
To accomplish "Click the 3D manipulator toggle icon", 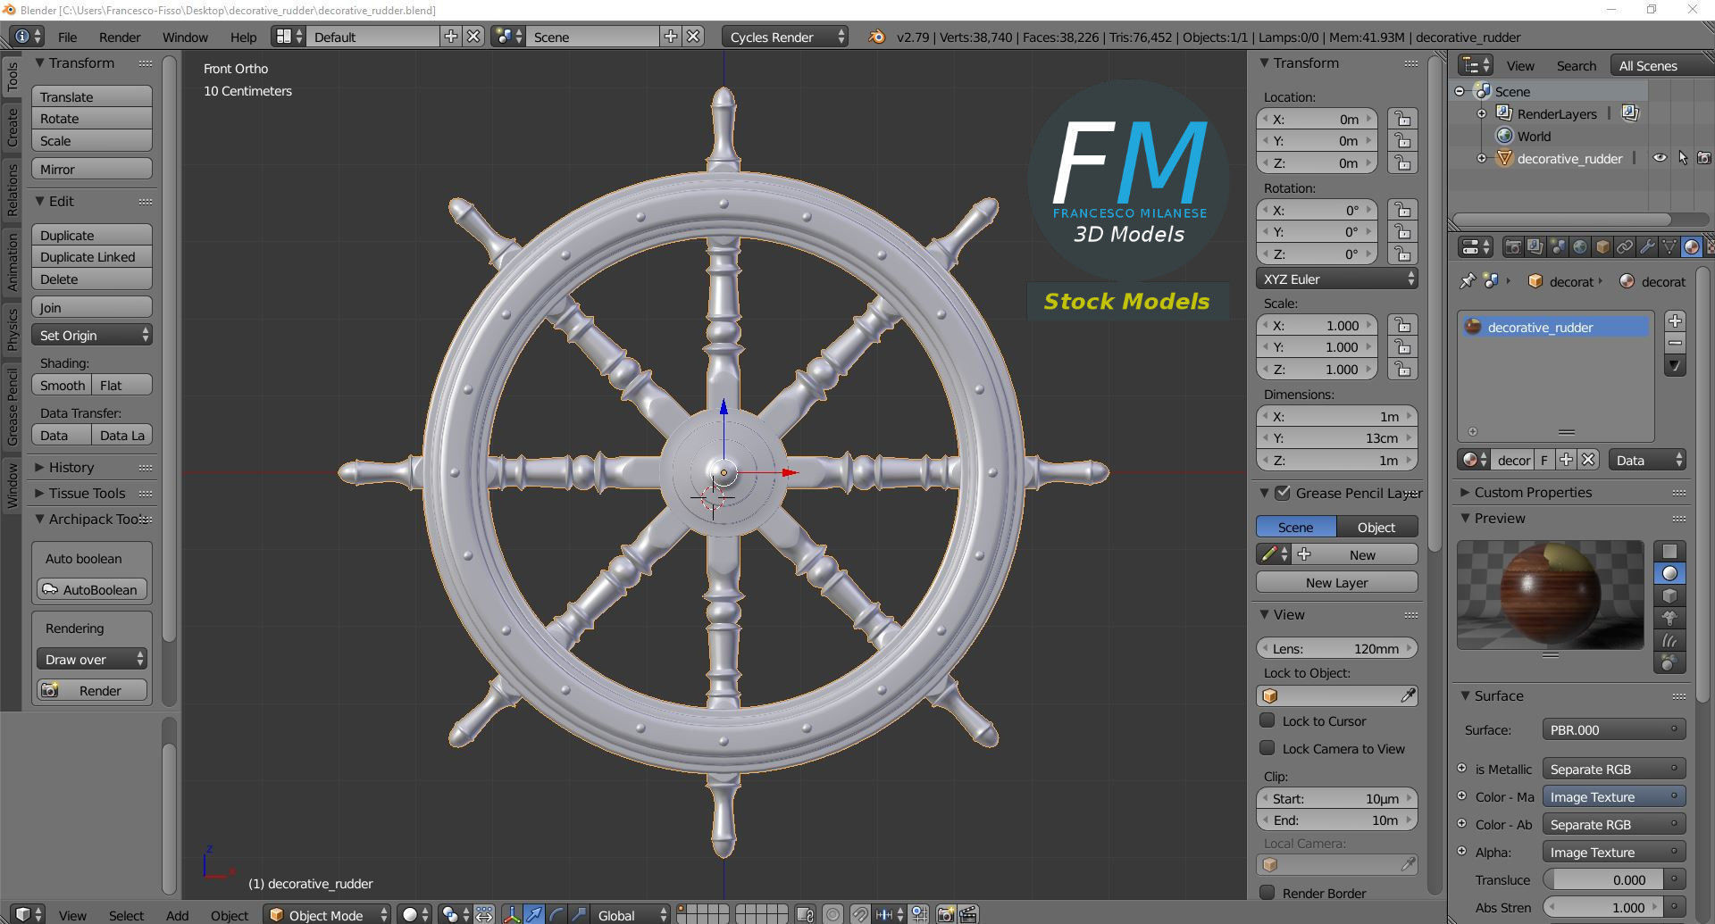I will [512, 914].
